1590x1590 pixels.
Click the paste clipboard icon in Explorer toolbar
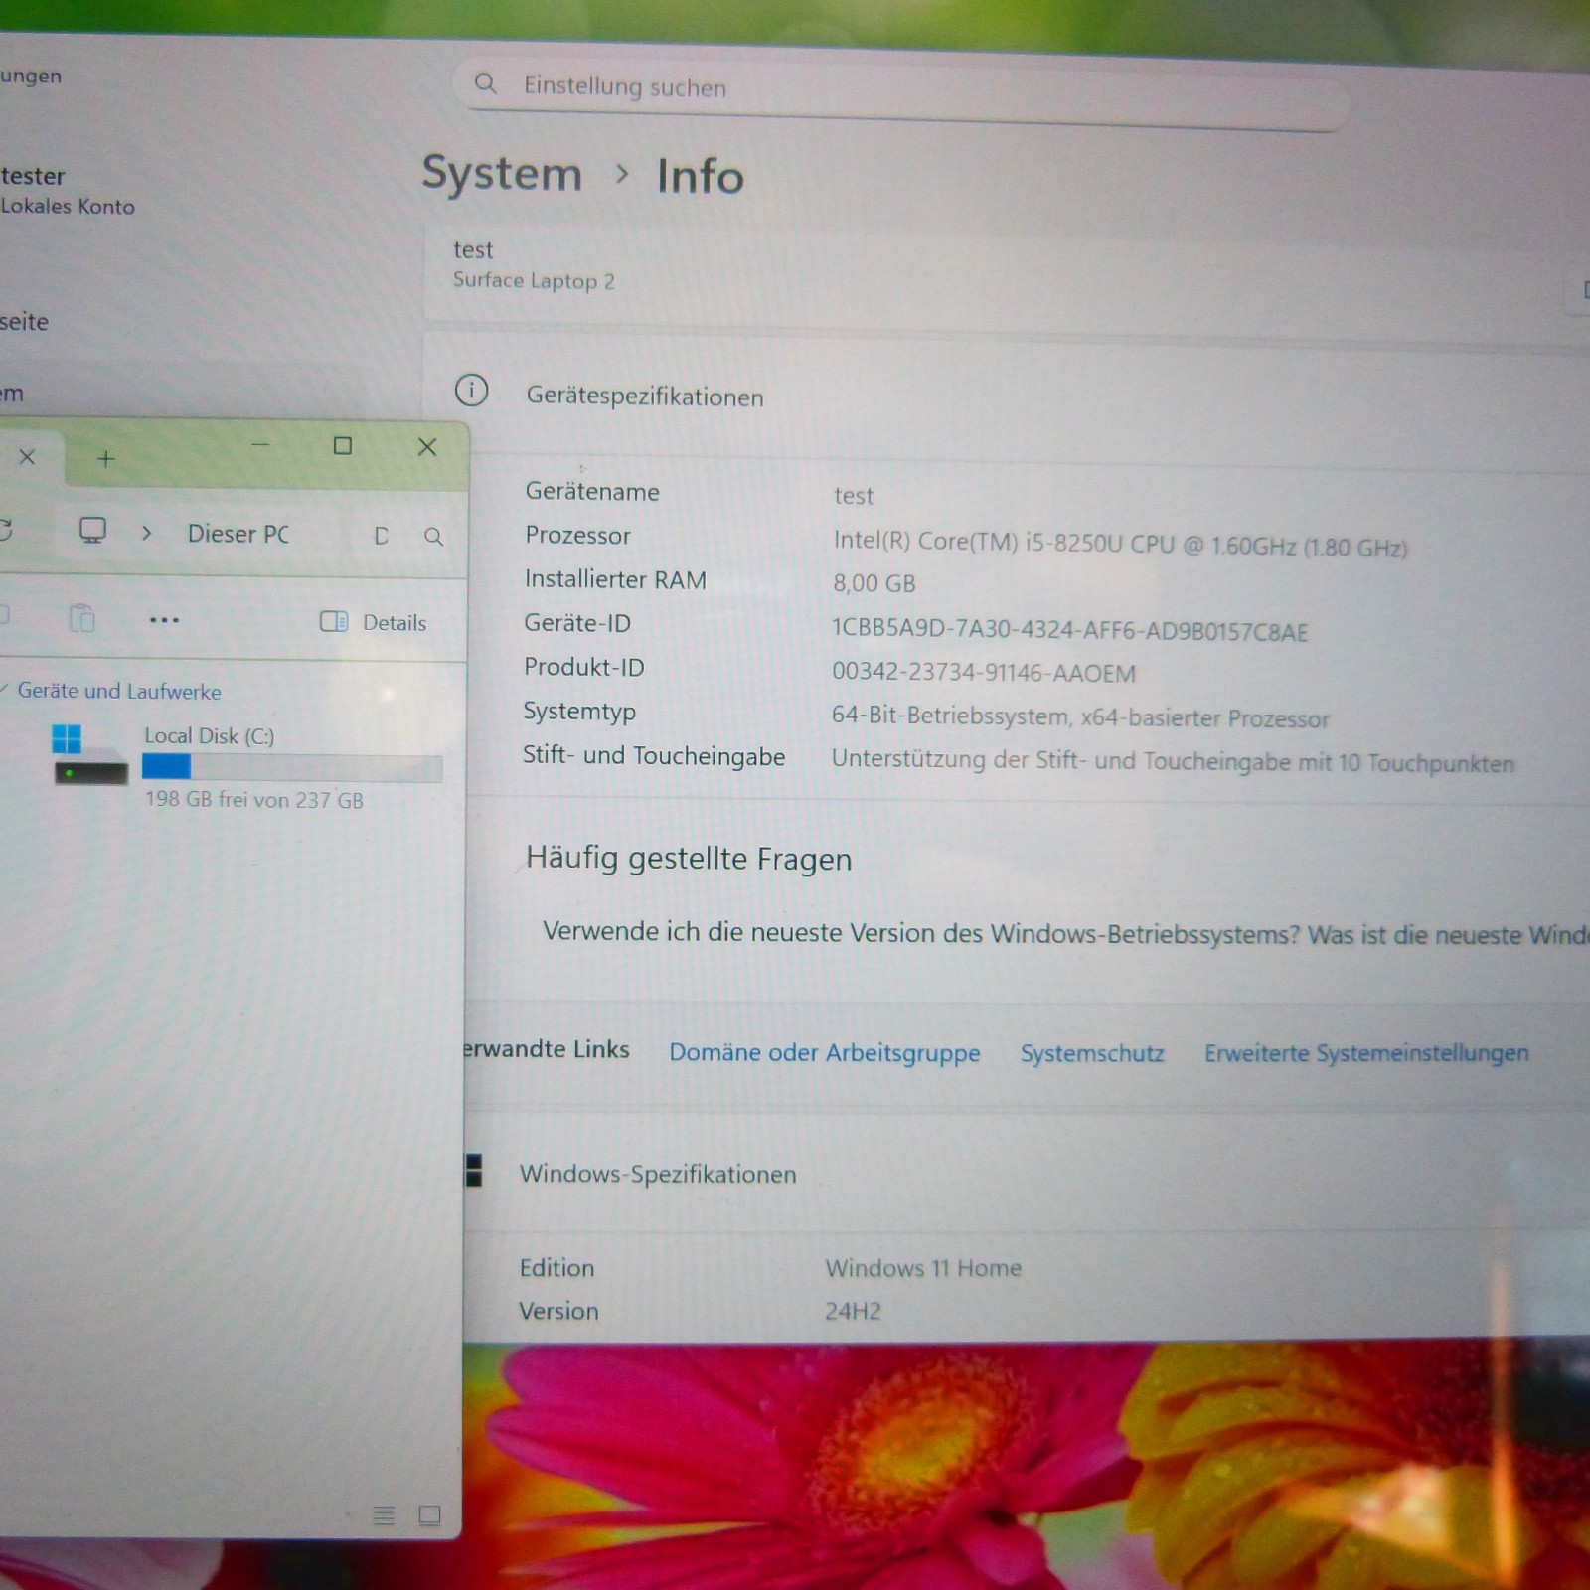81,618
